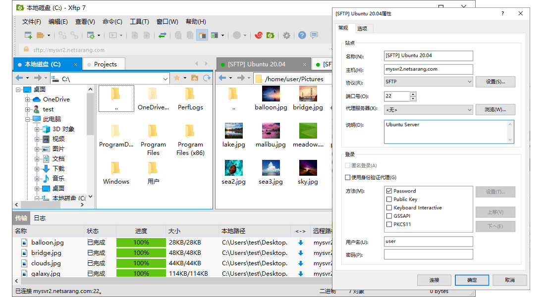Click the 100% progress bar for balloon.jpg
The height and width of the screenshot is (297, 545).
coord(141,243)
